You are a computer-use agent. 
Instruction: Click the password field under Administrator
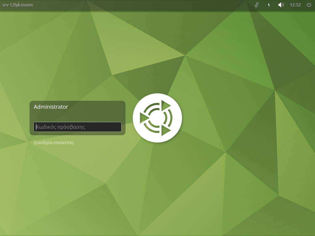tap(77, 127)
